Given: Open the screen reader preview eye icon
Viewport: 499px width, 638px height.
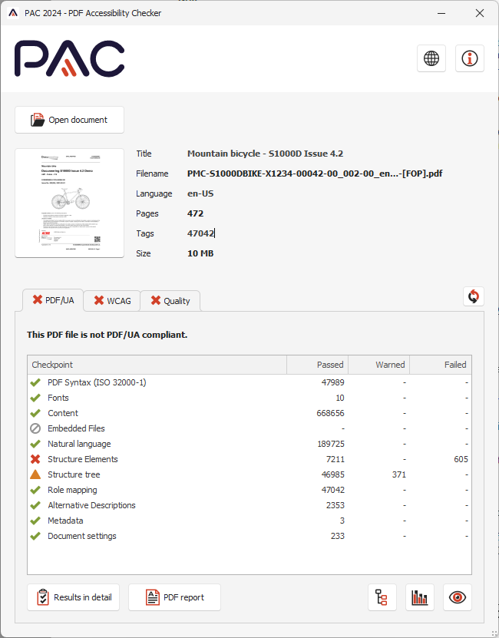Looking at the screenshot, I should pos(458,597).
